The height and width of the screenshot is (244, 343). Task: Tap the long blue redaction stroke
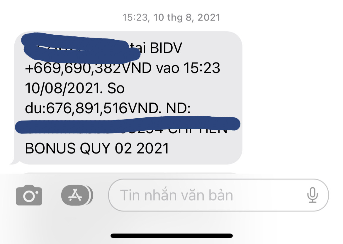[x=128, y=125]
